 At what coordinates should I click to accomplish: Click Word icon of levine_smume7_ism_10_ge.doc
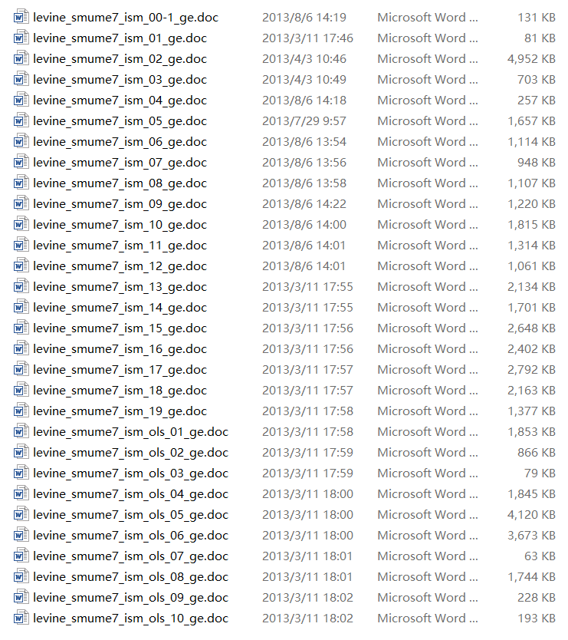(x=21, y=225)
